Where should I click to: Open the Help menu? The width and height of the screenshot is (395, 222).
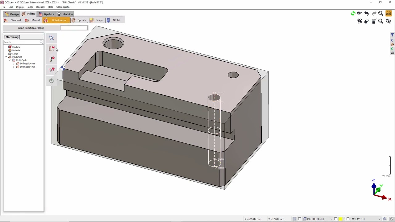coord(50,7)
